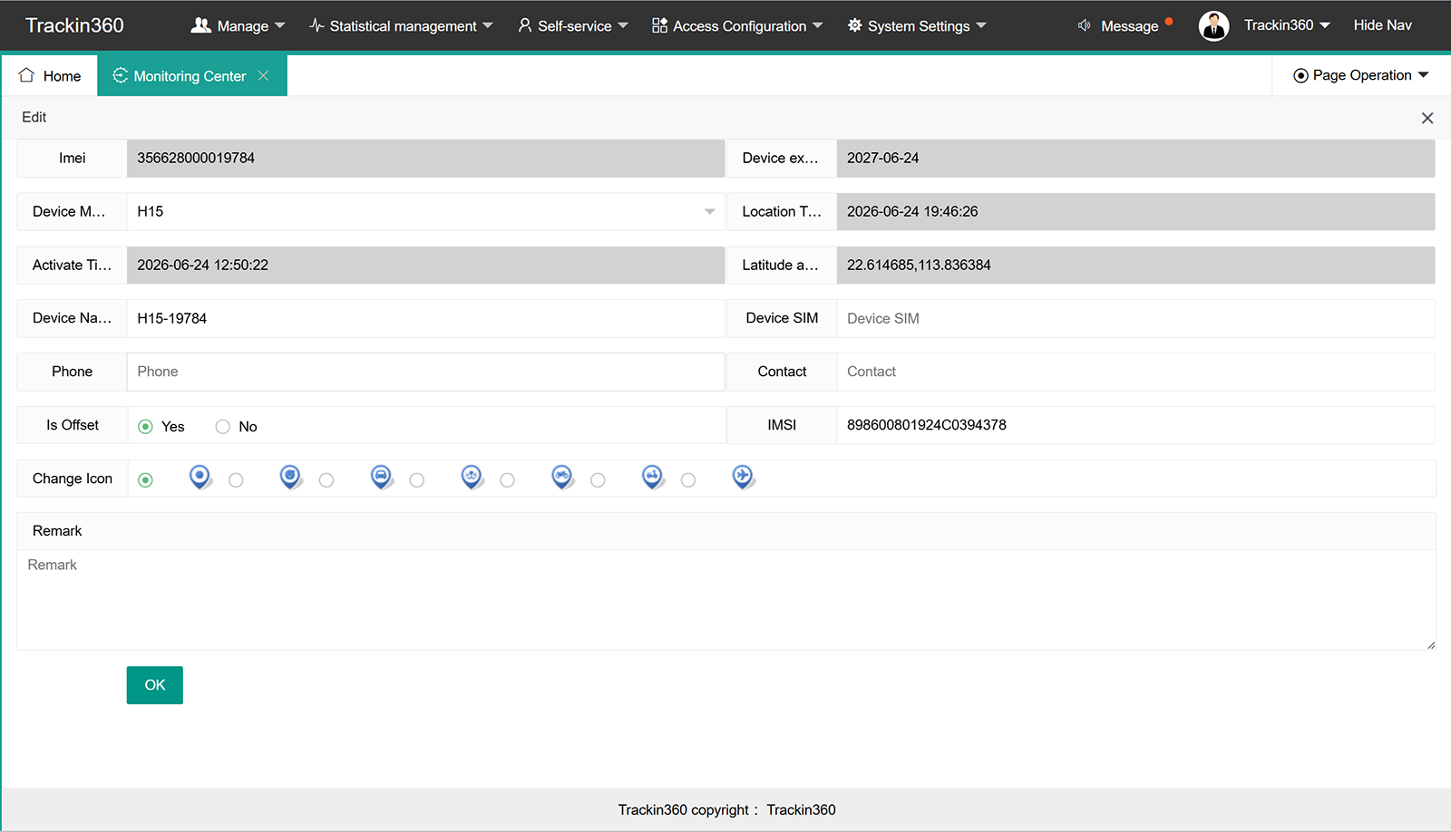
Task: Click the Manage users icon
Action: [x=200, y=25]
